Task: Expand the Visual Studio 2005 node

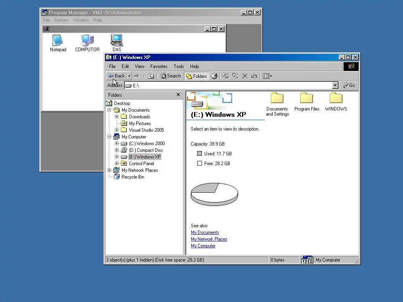Action: [x=116, y=130]
